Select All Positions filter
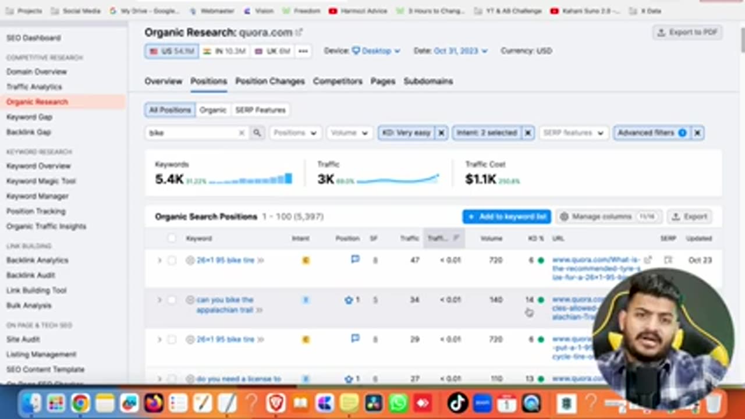 click(170, 110)
